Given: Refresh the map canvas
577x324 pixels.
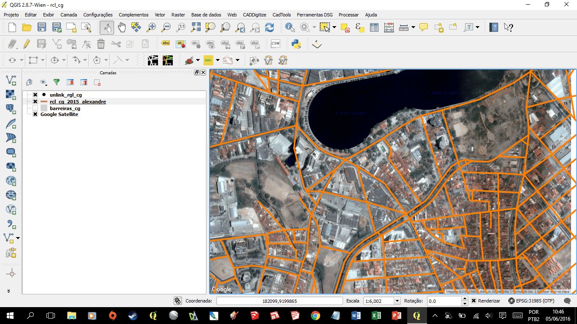Looking at the screenshot, I should point(269,27).
